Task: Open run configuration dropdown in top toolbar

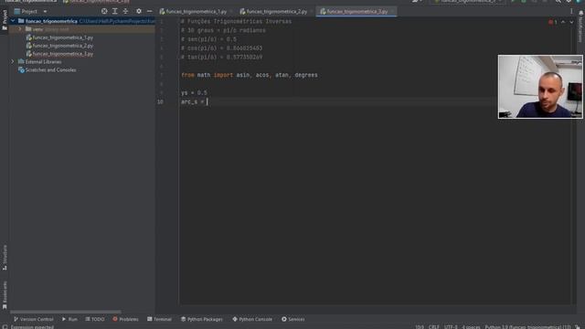Action: click(x=467, y=2)
